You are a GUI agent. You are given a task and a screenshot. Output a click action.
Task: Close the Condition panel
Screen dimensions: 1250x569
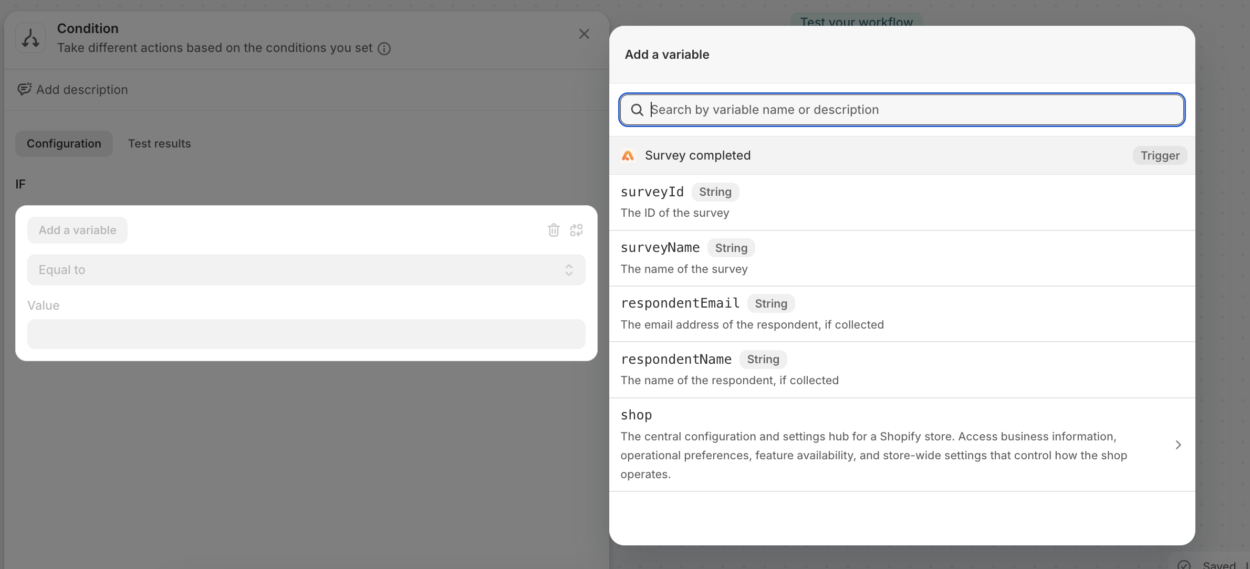tap(584, 34)
